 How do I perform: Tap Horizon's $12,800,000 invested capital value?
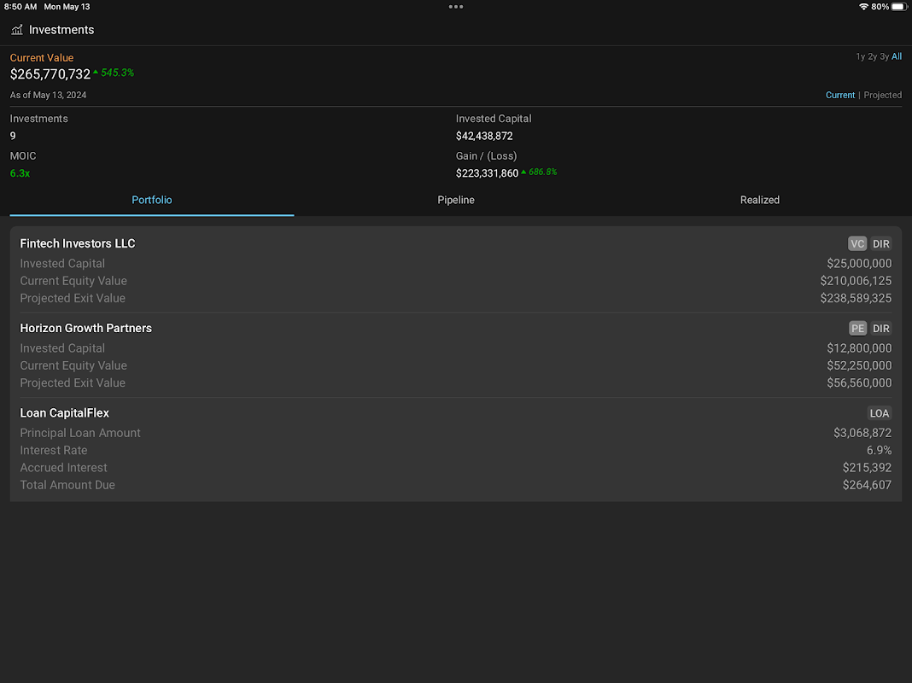coord(859,348)
